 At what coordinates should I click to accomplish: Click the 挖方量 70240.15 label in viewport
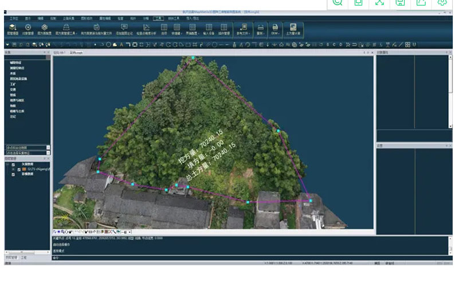pyautogui.click(x=201, y=147)
